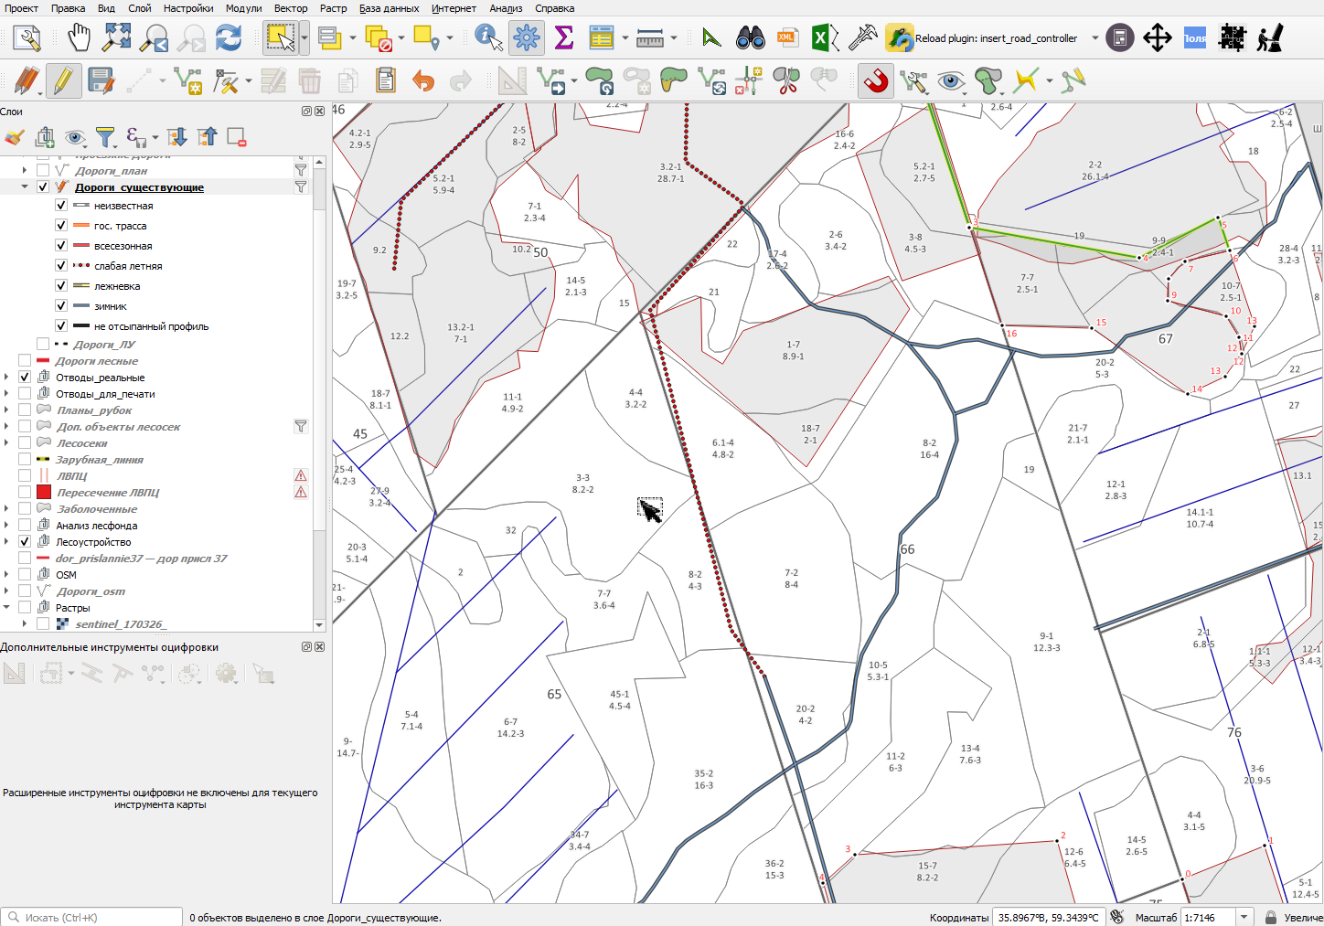Viewport: 1324px width, 926px height.
Task: Click the Анализ лесфонда group name
Action: [x=96, y=525]
